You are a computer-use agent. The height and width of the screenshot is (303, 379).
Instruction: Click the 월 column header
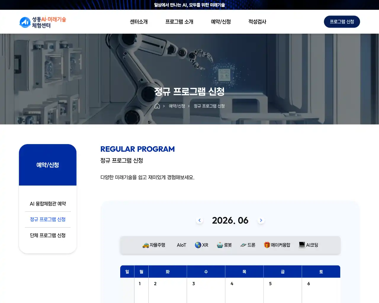[x=141, y=272]
